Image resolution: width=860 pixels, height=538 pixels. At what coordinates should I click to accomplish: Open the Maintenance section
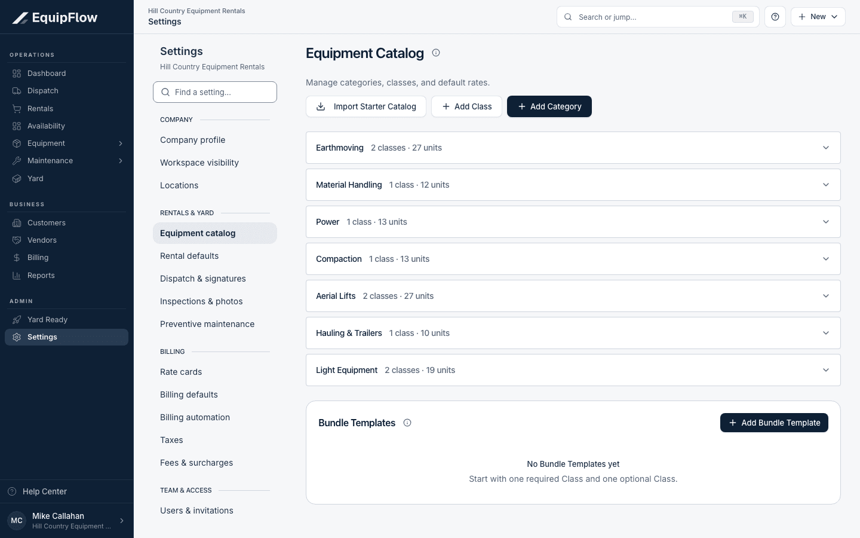pos(66,161)
